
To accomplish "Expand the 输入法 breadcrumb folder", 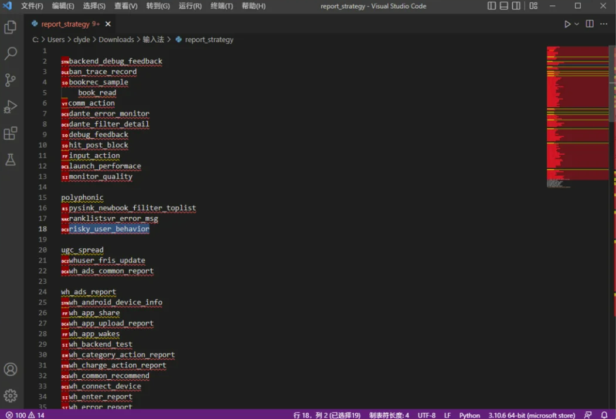I will tap(153, 40).
